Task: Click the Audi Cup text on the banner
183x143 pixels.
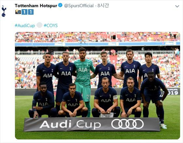Action: click(70, 124)
